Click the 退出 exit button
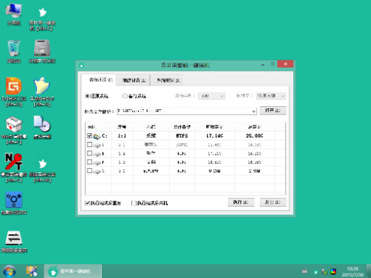 tap(273, 202)
